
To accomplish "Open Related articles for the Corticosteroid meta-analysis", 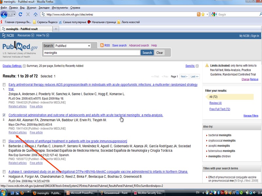I will click(x=18, y=133).
